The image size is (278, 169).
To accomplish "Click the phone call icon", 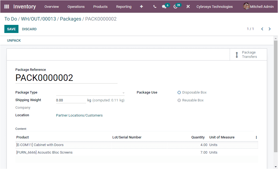I will point(154,6).
